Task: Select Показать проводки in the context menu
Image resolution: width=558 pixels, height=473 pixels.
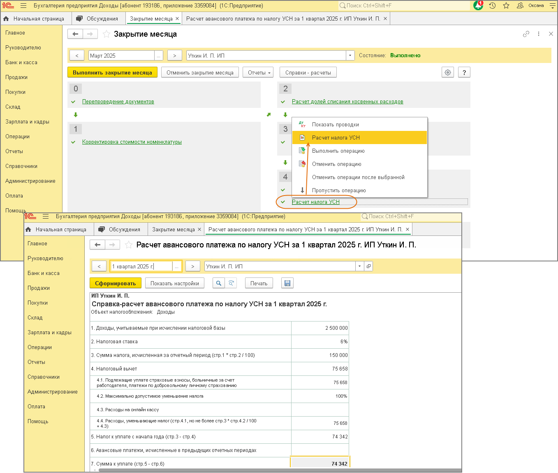Action: (359, 124)
